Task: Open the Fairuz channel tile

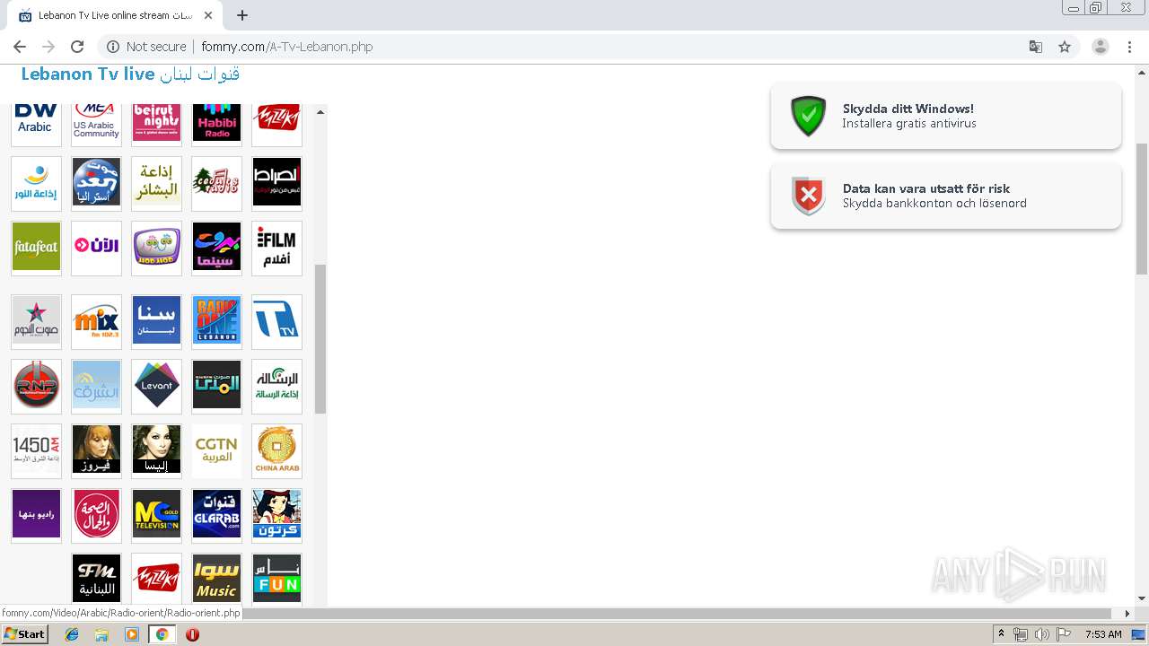Action: coord(96,450)
